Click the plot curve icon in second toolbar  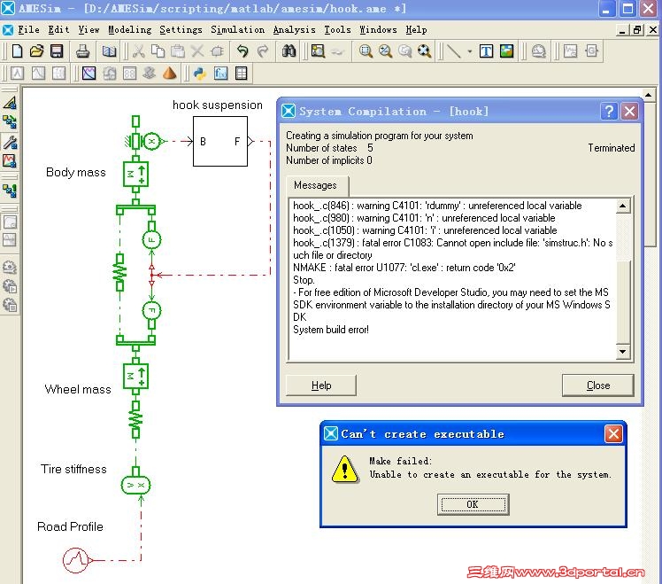tap(89, 74)
